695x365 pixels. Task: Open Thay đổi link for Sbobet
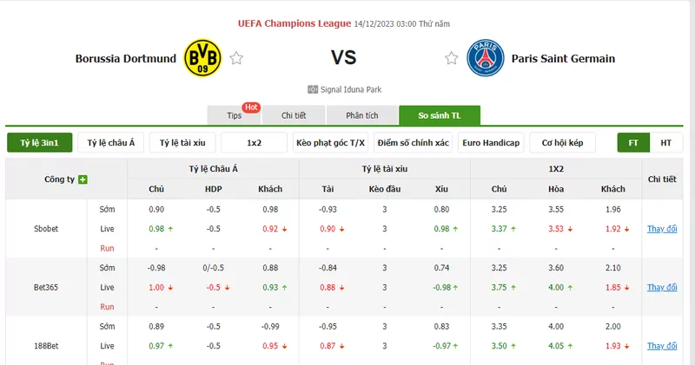tap(662, 229)
